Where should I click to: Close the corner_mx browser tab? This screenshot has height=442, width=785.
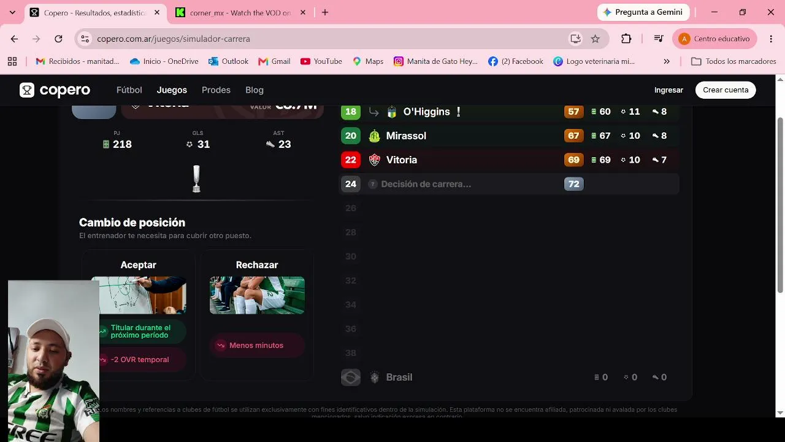(x=303, y=12)
